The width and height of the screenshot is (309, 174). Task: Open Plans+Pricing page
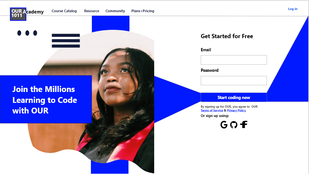(x=143, y=11)
